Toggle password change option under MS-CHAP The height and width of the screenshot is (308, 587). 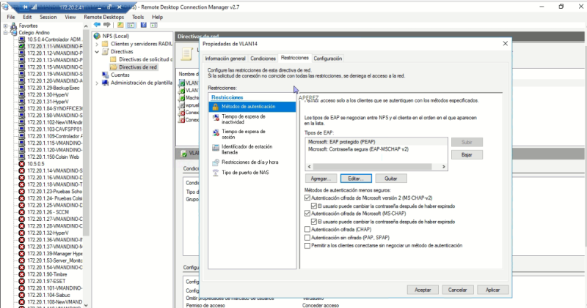[314, 222]
